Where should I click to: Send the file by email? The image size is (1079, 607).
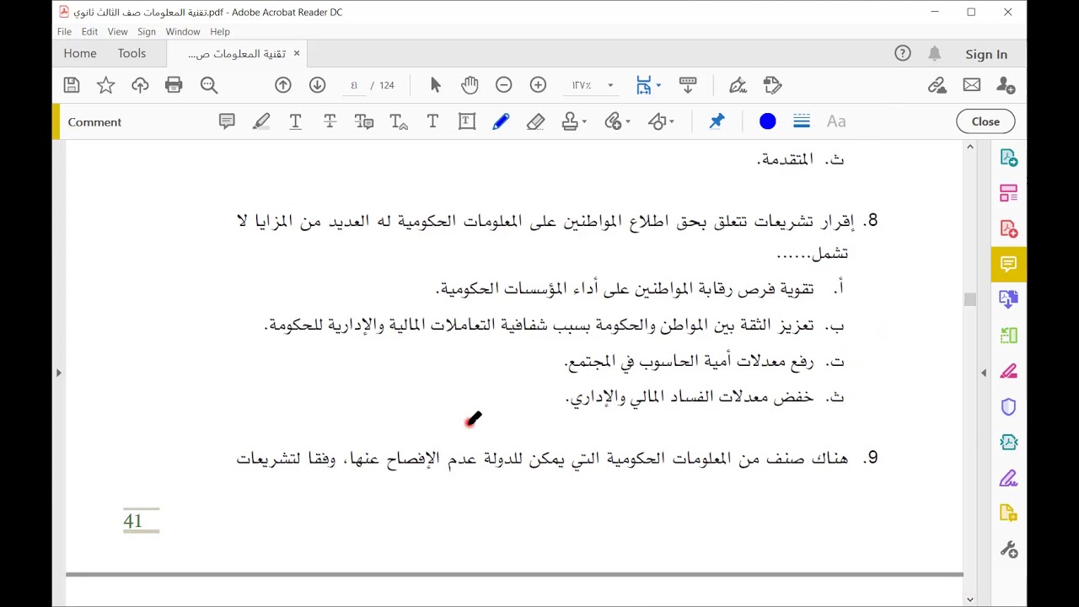[972, 85]
